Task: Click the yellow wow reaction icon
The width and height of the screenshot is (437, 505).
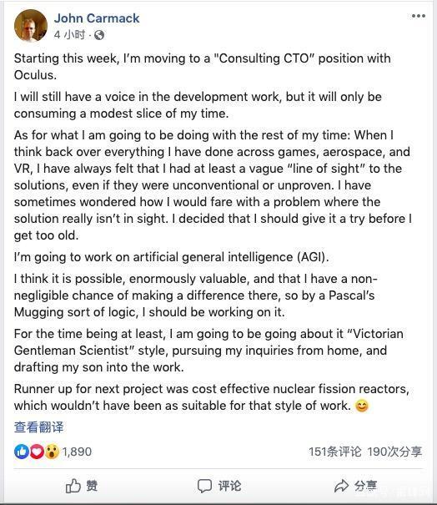Action: coord(52,452)
